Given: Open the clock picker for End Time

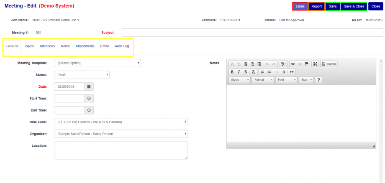Looking at the screenshot, I should point(89,110).
